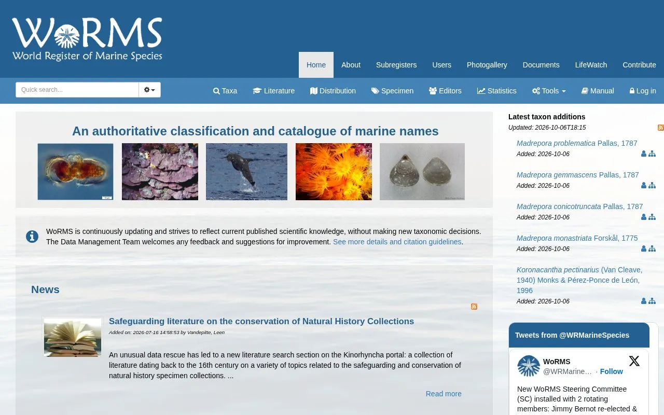Open the Users menu item
Image resolution: width=664 pixels, height=415 pixels.
tap(441, 65)
